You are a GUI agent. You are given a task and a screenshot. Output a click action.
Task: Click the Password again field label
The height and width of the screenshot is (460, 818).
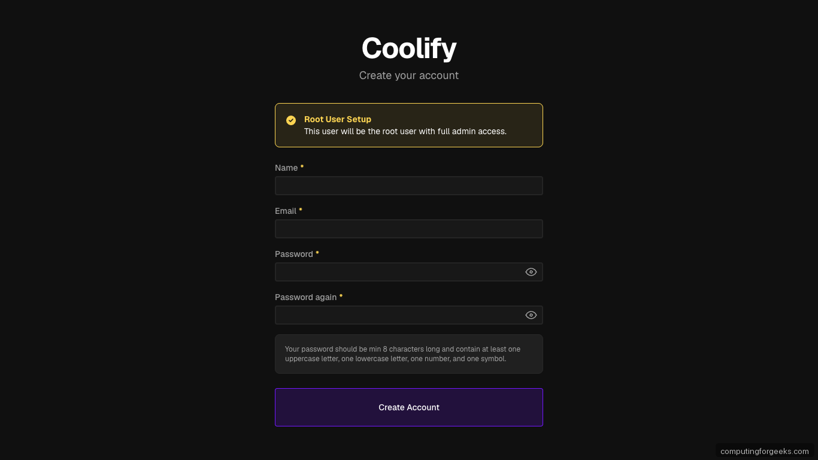coord(305,297)
